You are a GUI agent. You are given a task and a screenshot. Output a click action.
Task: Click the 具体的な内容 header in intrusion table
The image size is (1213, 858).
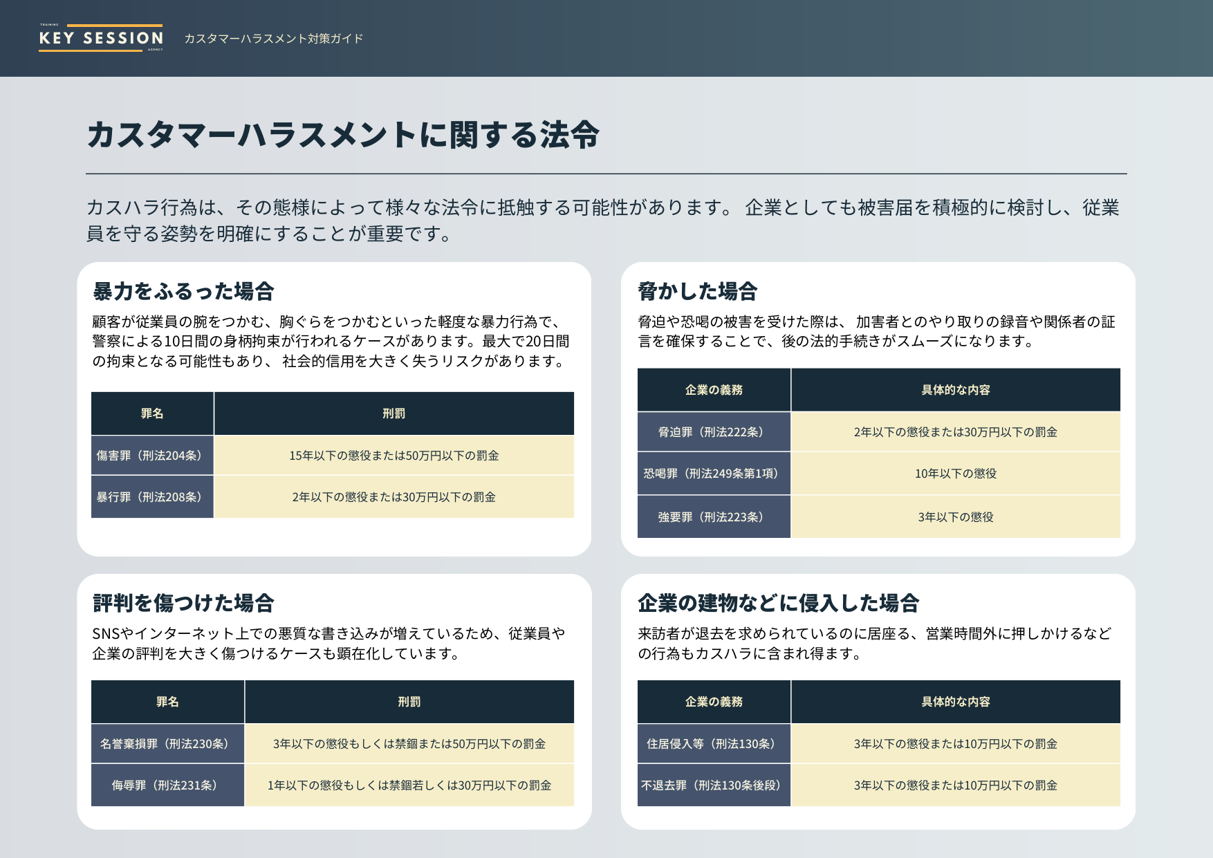point(954,702)
